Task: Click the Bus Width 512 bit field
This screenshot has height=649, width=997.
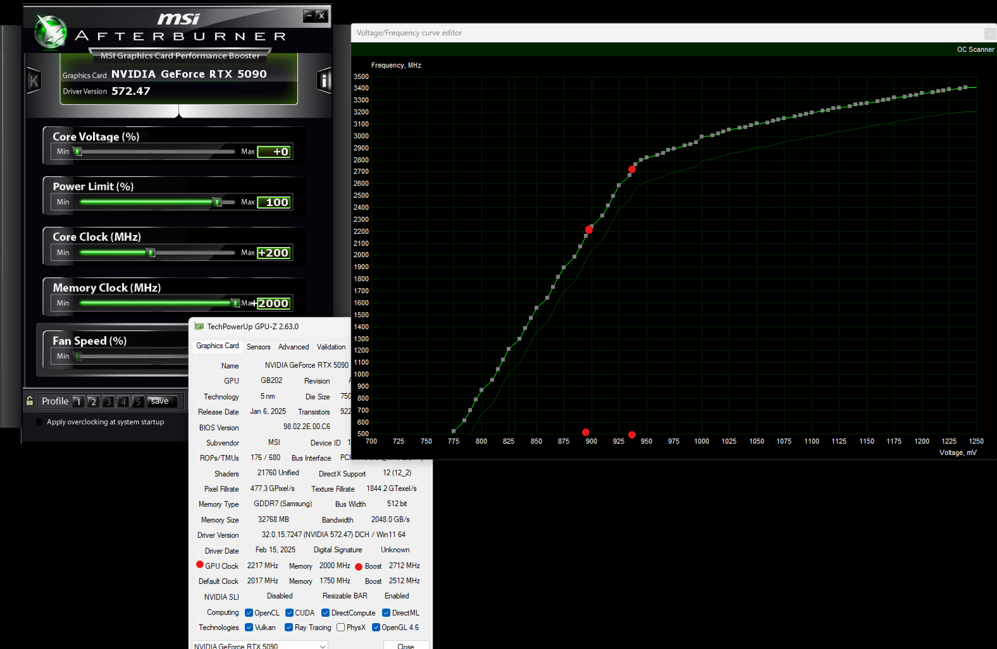Action: 397,504
